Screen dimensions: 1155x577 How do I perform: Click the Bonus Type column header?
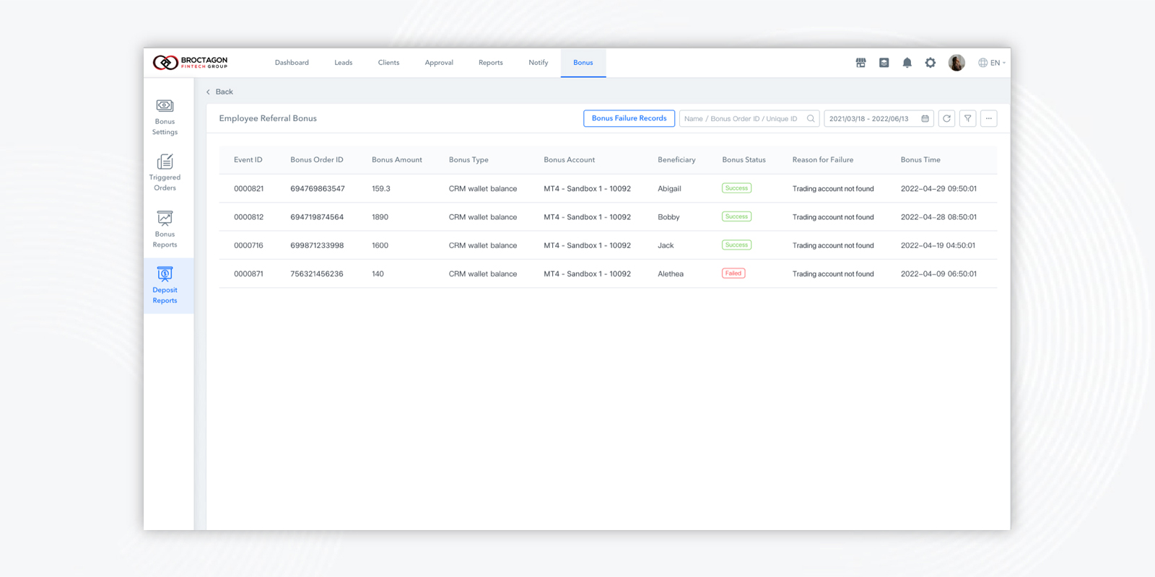coord(468,160)
